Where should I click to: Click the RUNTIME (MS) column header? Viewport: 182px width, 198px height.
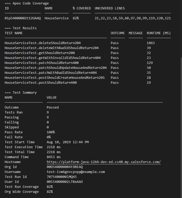159,33
